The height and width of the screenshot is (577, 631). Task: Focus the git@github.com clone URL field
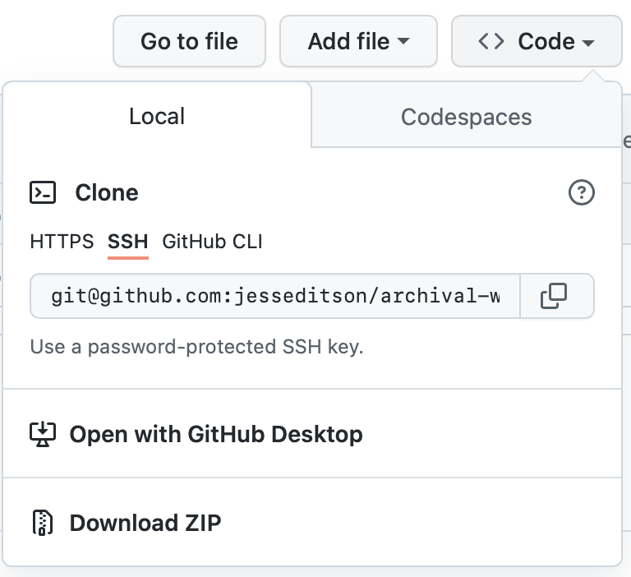pos(275,296)
